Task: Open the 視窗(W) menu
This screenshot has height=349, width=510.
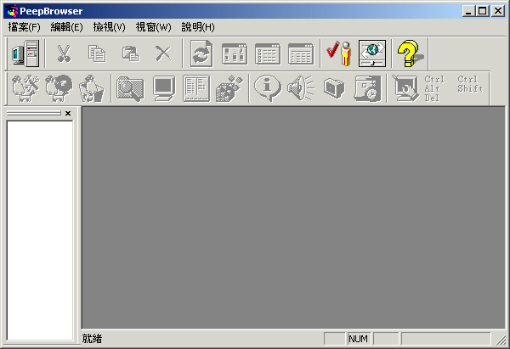Action: coord(153,26)
